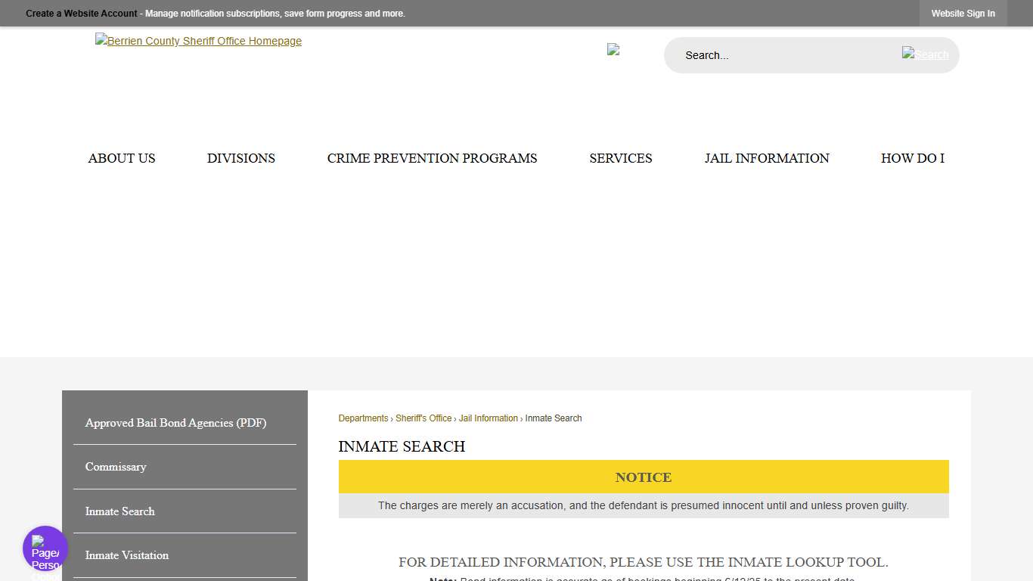Open Sheriff's Office breadcrumb link
This screenshot has height=581, width=1033.
point(423,418)
